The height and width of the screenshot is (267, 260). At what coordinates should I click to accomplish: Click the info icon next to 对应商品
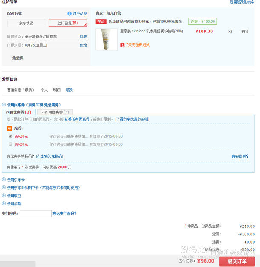(x=69, y=13)
